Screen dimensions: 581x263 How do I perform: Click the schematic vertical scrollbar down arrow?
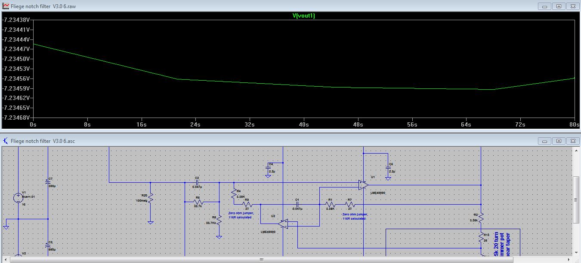576,252
